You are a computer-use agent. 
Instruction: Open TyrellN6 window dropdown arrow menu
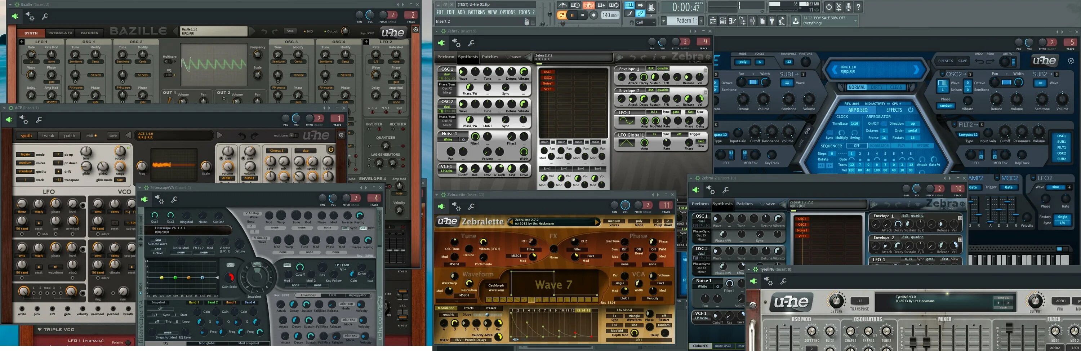[x=749, y=269]
